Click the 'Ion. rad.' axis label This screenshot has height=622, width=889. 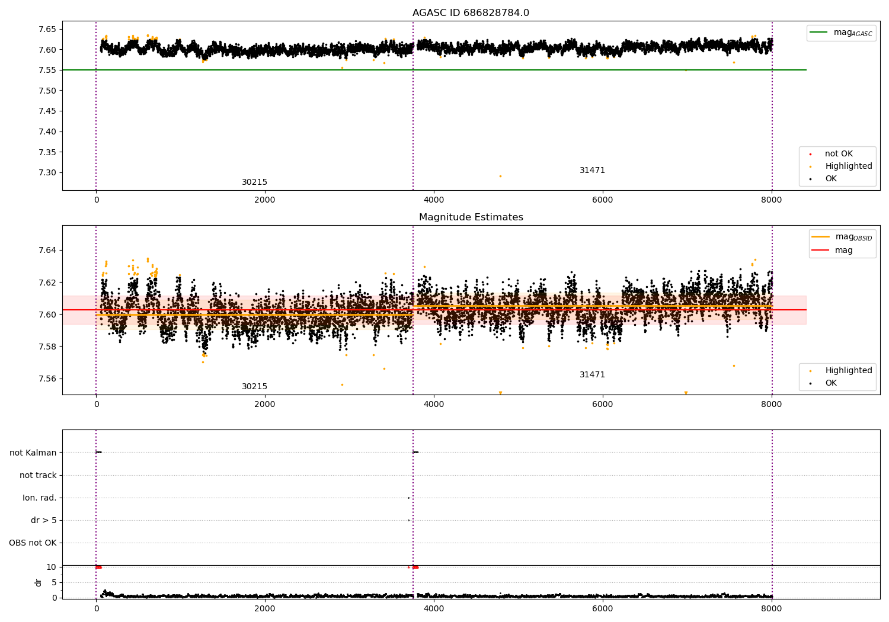40,498
